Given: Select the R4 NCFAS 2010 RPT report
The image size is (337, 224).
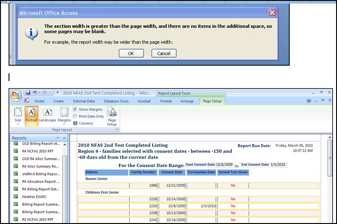Looking at the screenshot, I should [37, 151].
